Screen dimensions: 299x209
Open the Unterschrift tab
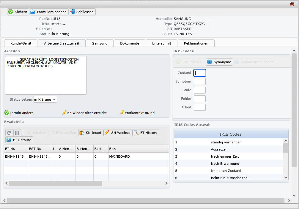point(161,43)
